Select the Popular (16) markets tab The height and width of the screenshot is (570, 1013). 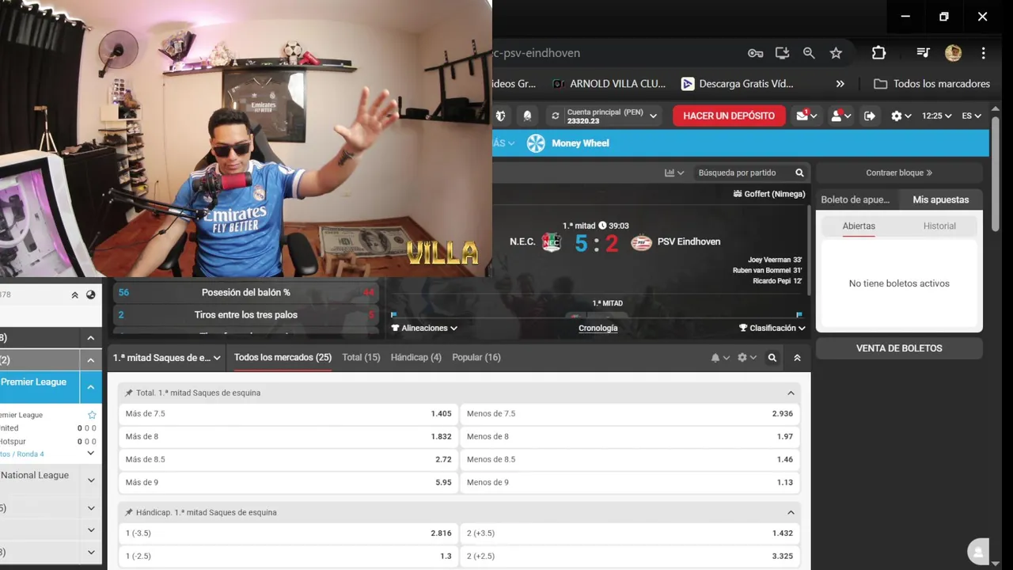[x=476, y=358]
